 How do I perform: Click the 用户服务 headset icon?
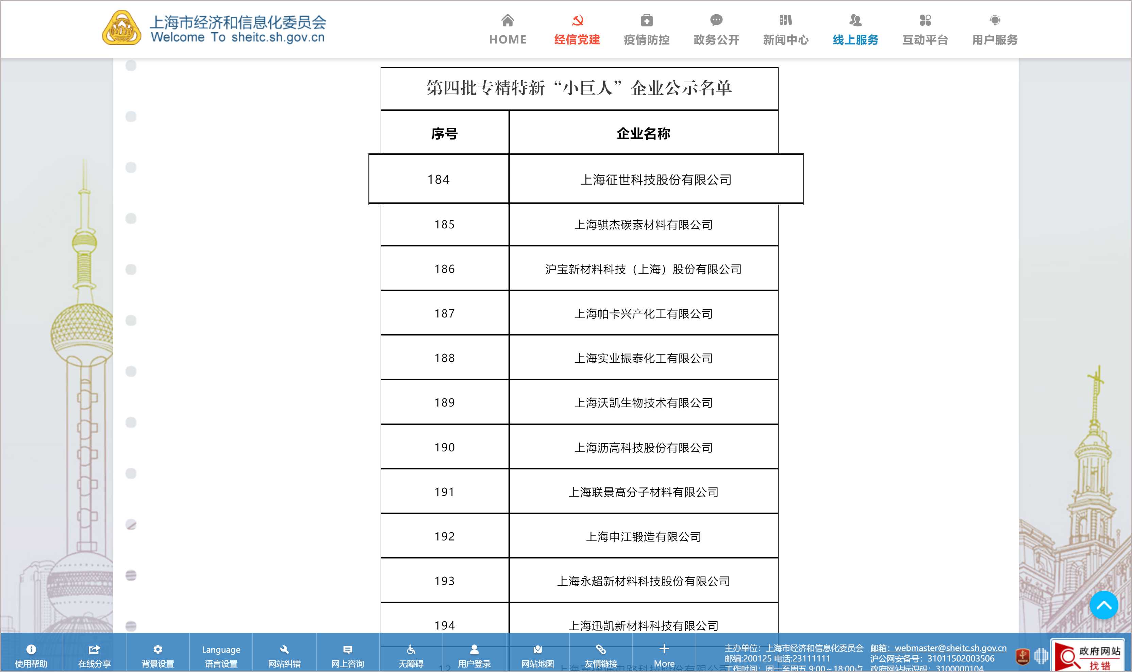pos(995,20)
